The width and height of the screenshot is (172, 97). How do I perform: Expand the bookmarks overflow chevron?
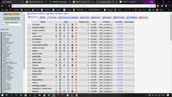(x=169, y=10)
